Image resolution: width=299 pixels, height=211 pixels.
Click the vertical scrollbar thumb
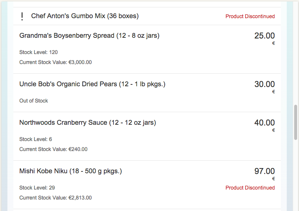click(296, 122)
